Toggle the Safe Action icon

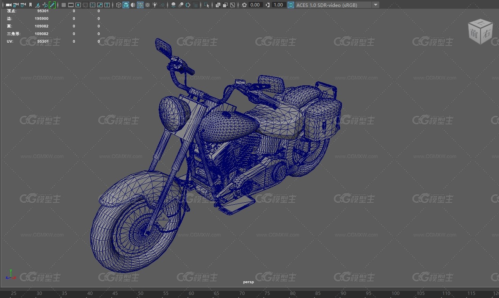pos(99,5)
